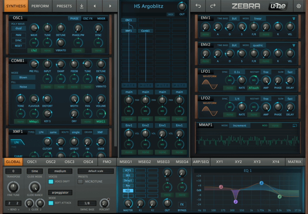Click the main OUT volume knob

182,7
